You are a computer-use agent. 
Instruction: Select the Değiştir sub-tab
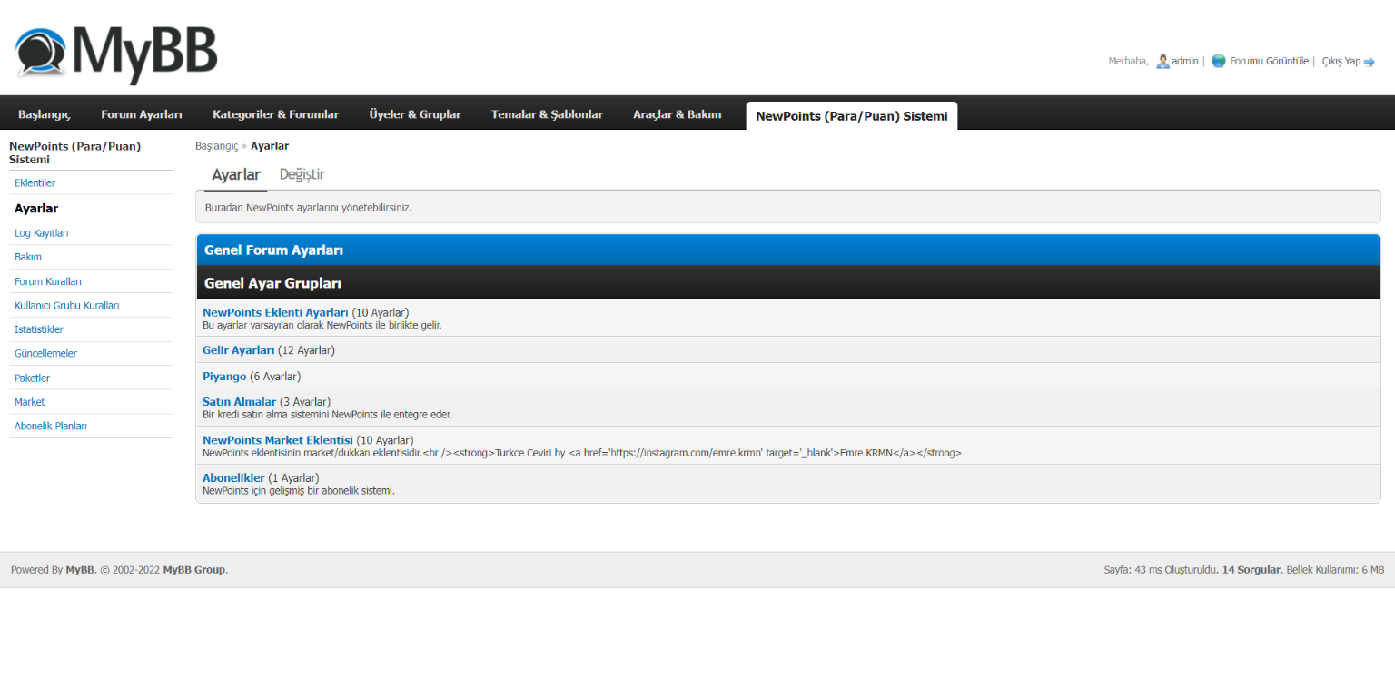302,174
